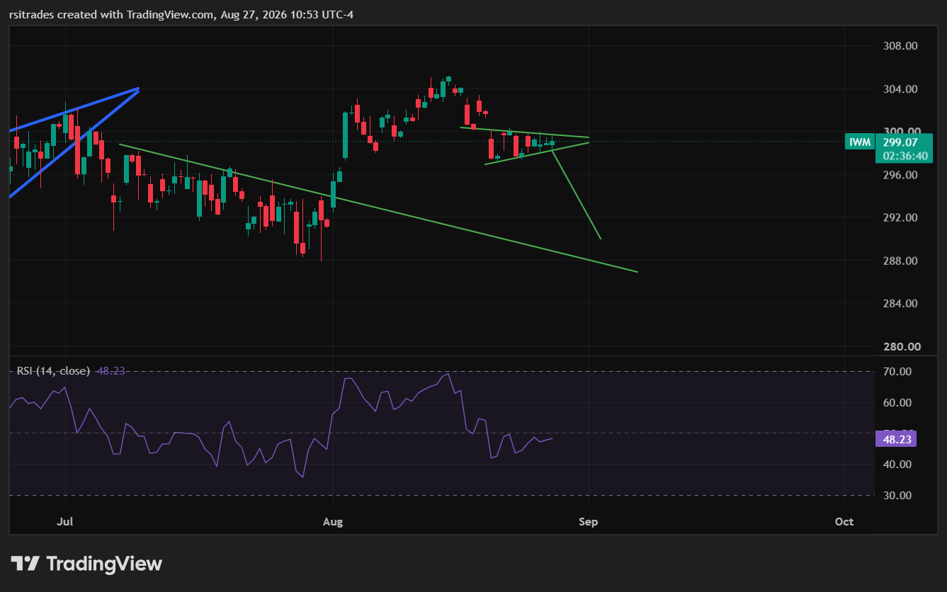Select the steep green projection line toward 290
Screen dimensions: 947x592
(577, 195)
